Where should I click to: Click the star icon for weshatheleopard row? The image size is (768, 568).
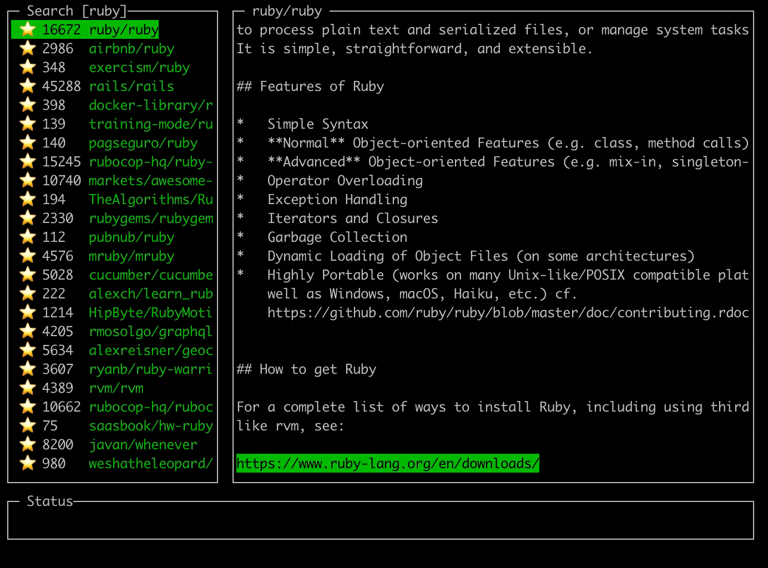(27, 463)
